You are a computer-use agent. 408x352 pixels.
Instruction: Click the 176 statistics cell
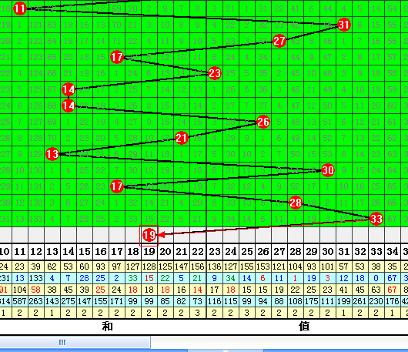(392, 301)
